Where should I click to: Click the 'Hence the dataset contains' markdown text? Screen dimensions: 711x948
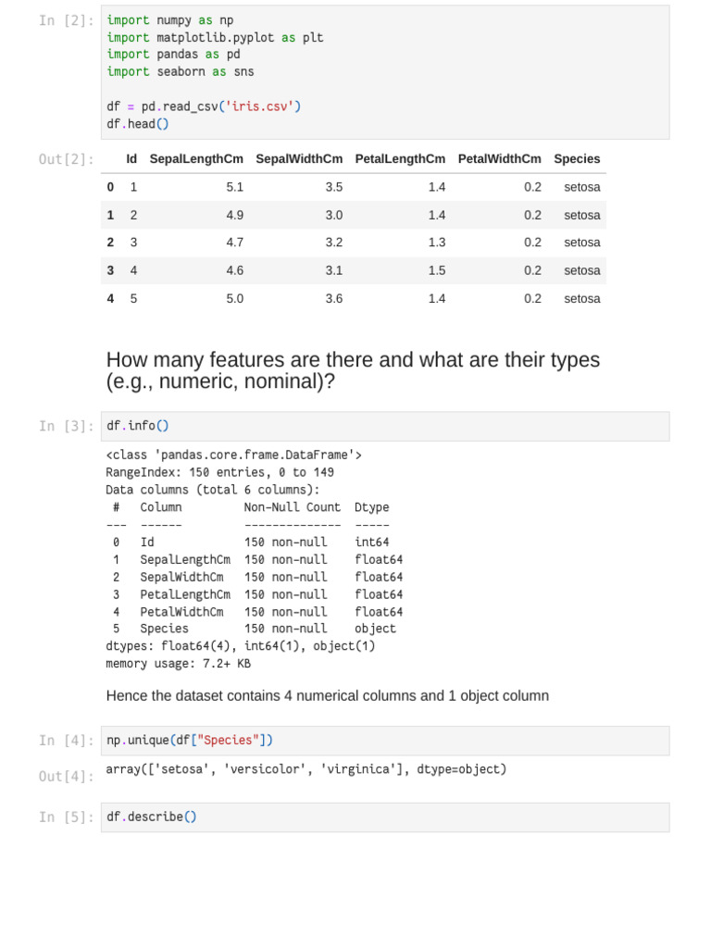(x=327, y=696)
